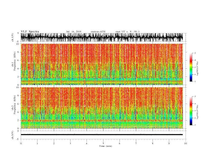The image size is (209, 161).
Task: Click time axis tick label "4"
Action: (87, 143)
